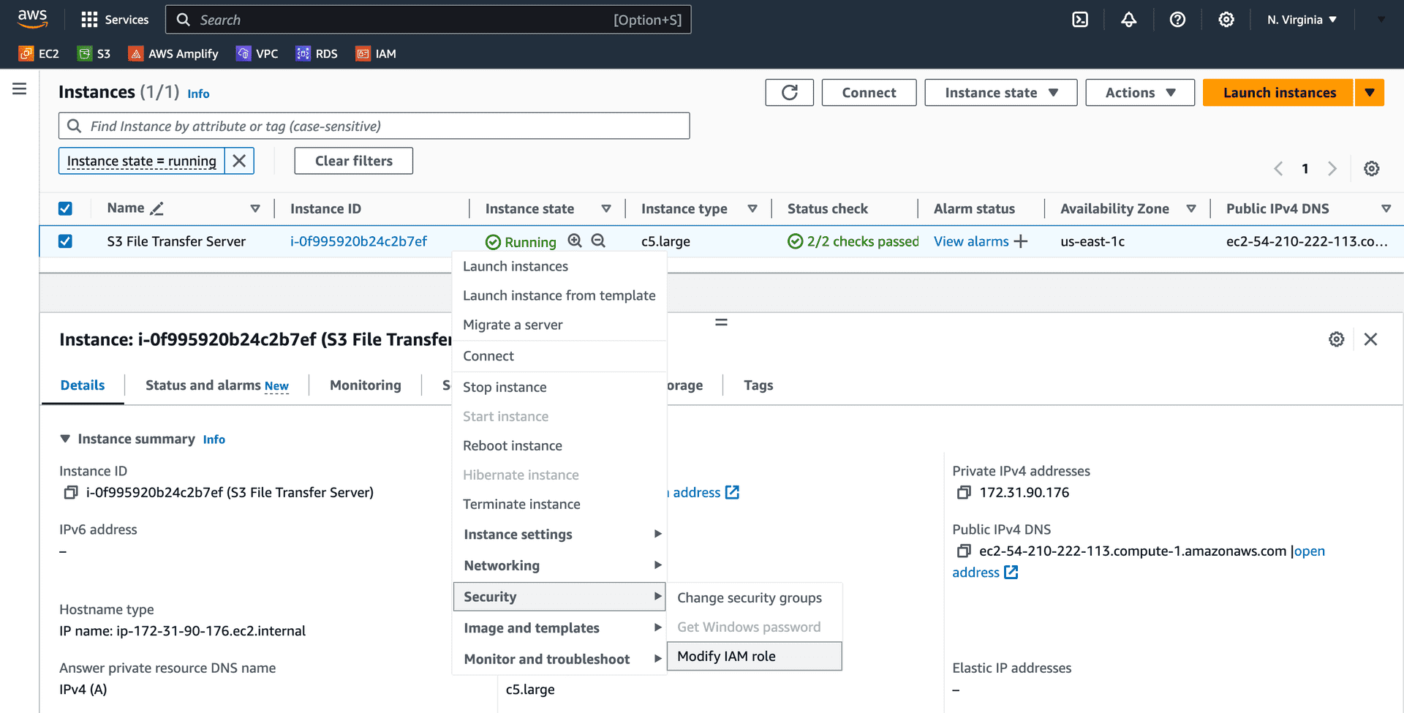This screenshot has height=713, width=1404.
Task: Click the zoom-out magnifier beside Running
Action: [598, 241]
